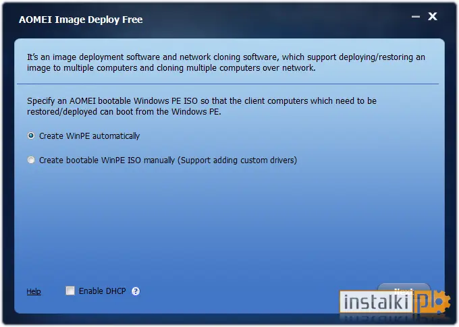
Task: Click 'Support adding custom drivers' label text
Action: click(238, 160)
